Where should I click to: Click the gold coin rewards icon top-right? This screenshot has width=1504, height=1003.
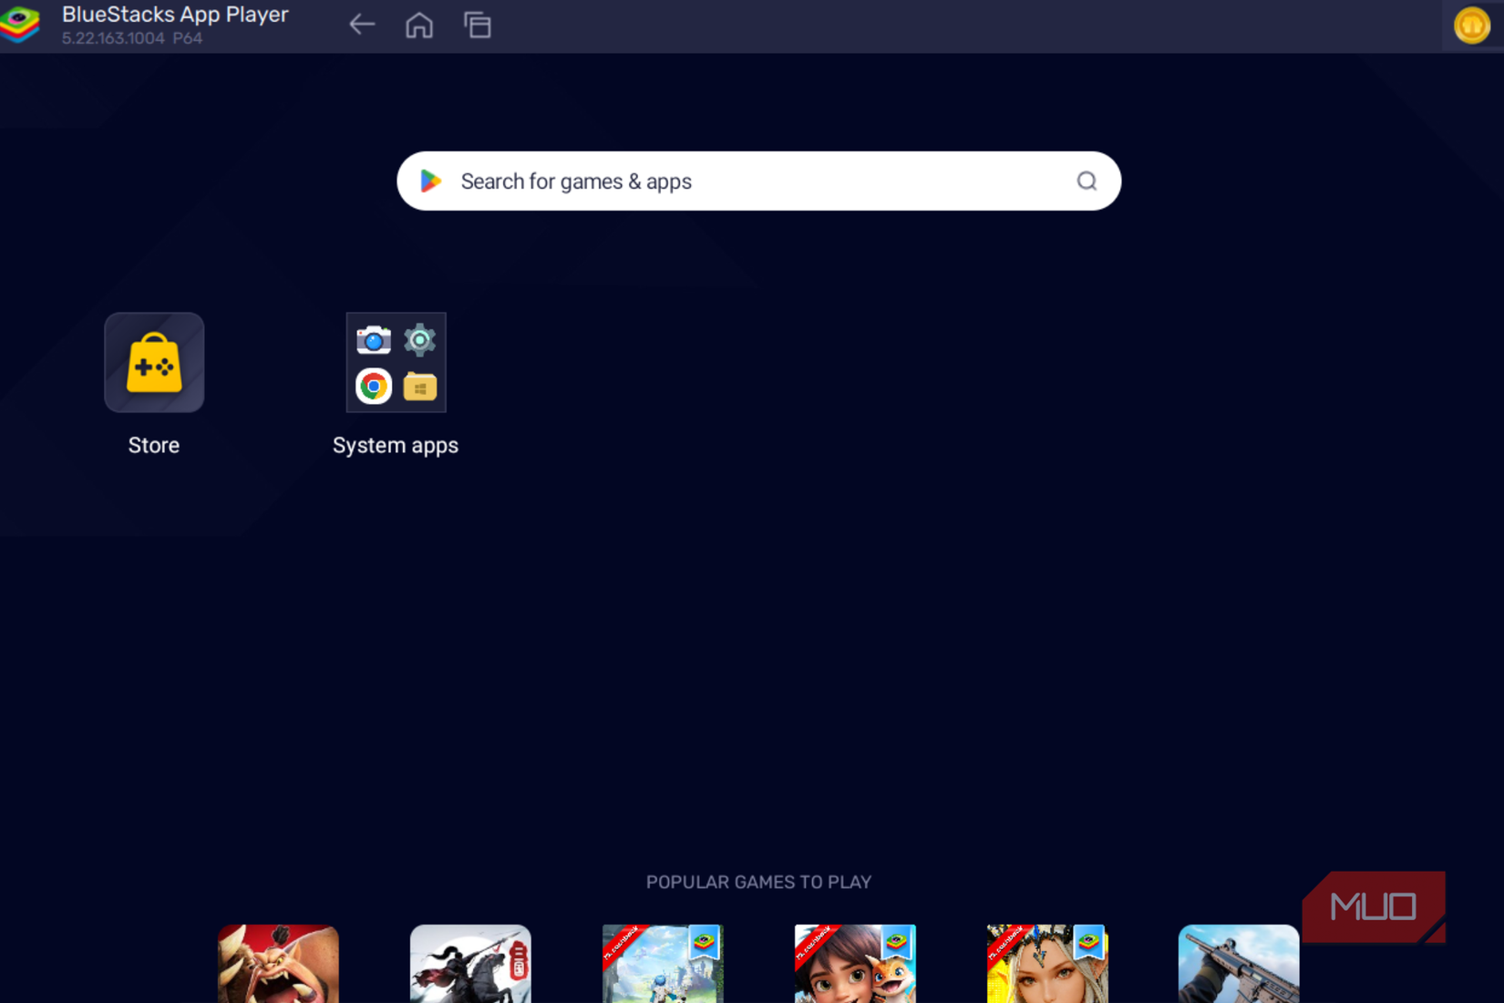(1473, 25)
